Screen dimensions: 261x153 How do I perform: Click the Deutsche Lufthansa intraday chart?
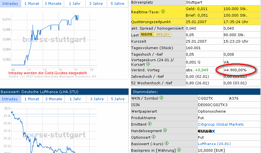coord(52,130)
